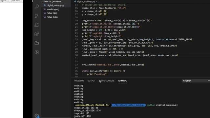This screenshot has width=210, height=118.
Task: Click the akashmac@Akashs-MacBook-Air prompt segment
Action: (x=92, y=105)
